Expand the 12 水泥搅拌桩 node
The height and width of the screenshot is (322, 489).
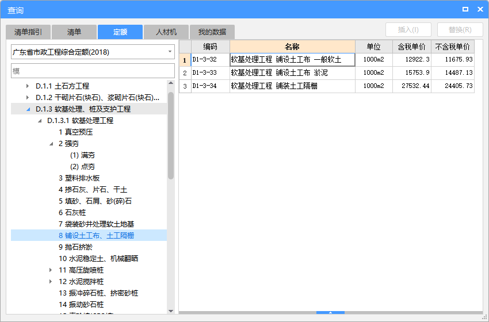coord(51,282)
